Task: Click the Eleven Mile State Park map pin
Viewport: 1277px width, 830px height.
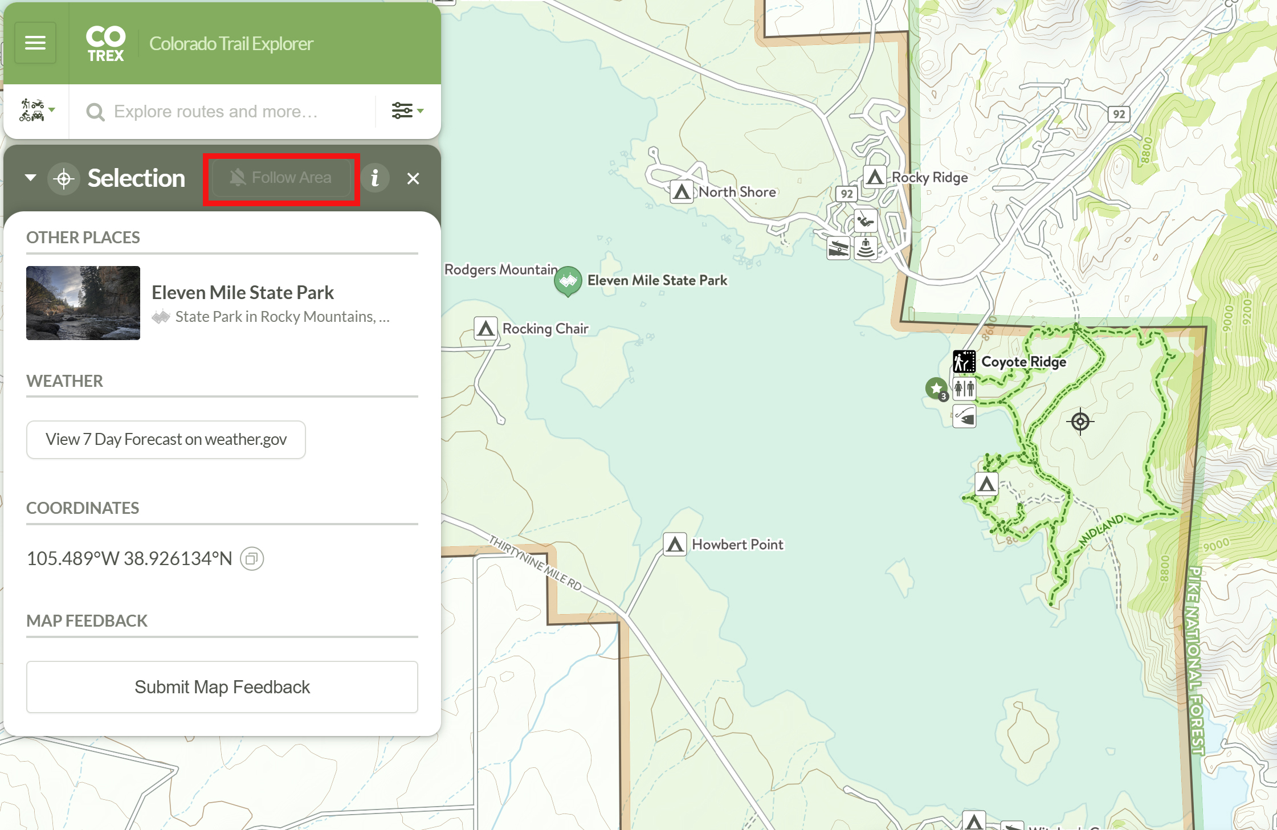Action: [568, 281]
